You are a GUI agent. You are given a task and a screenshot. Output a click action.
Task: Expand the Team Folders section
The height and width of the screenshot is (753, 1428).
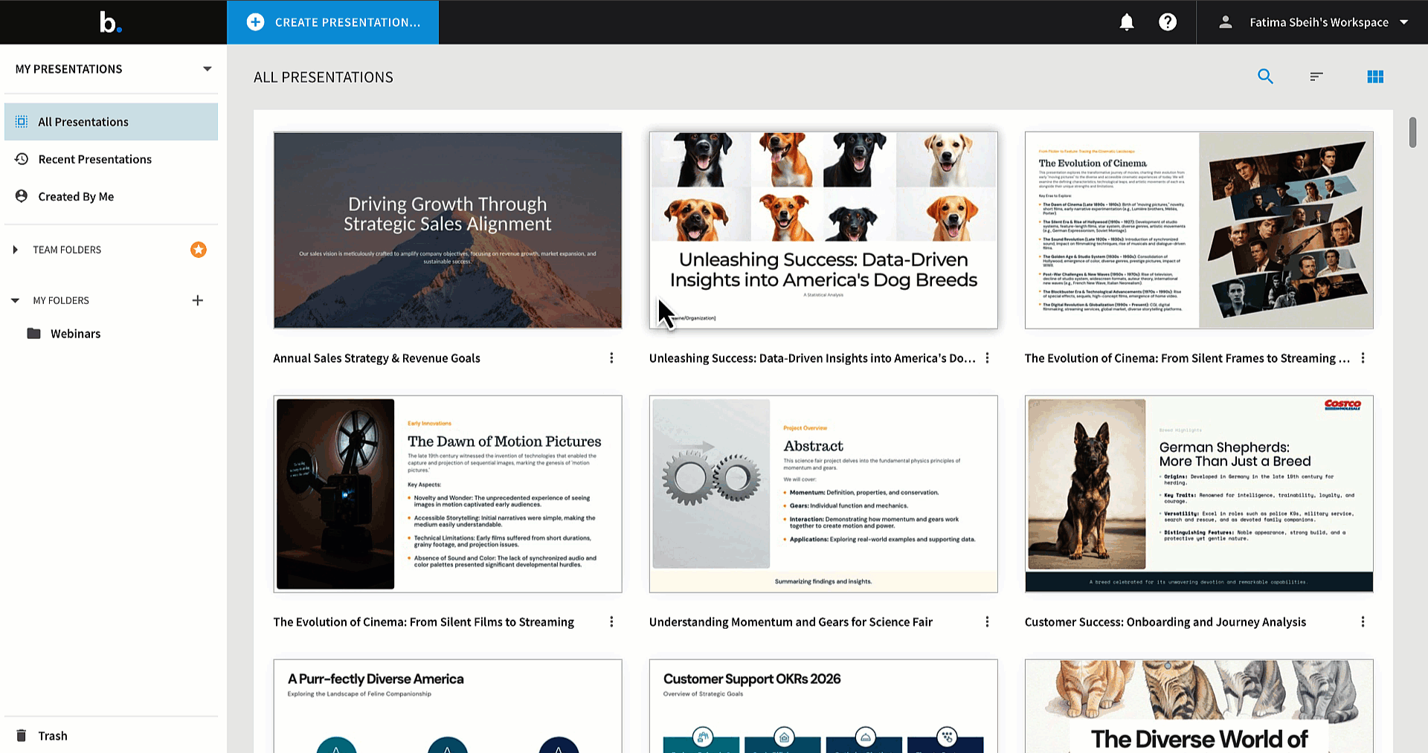[x=16, y=250]
